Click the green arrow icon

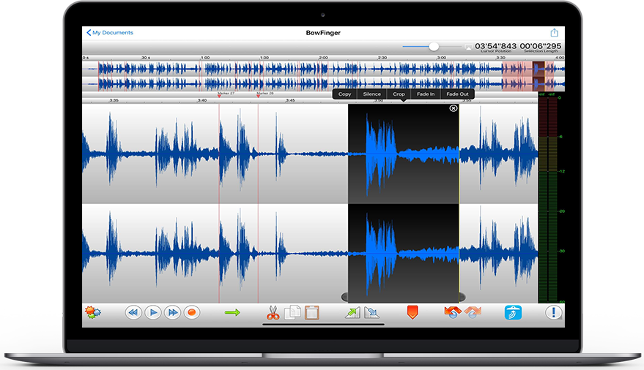pos(232,312)
